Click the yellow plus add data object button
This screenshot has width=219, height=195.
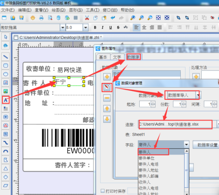[x=107, y=77]
